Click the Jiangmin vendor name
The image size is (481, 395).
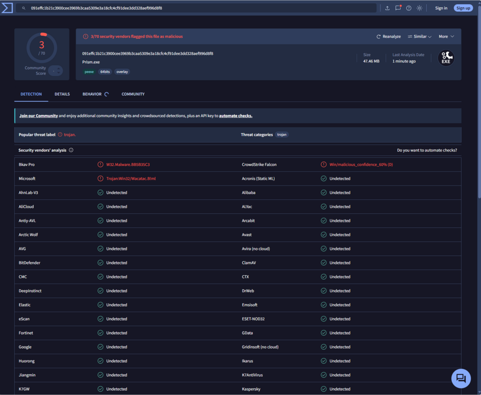pyautogui.click(x=27, y=375)
